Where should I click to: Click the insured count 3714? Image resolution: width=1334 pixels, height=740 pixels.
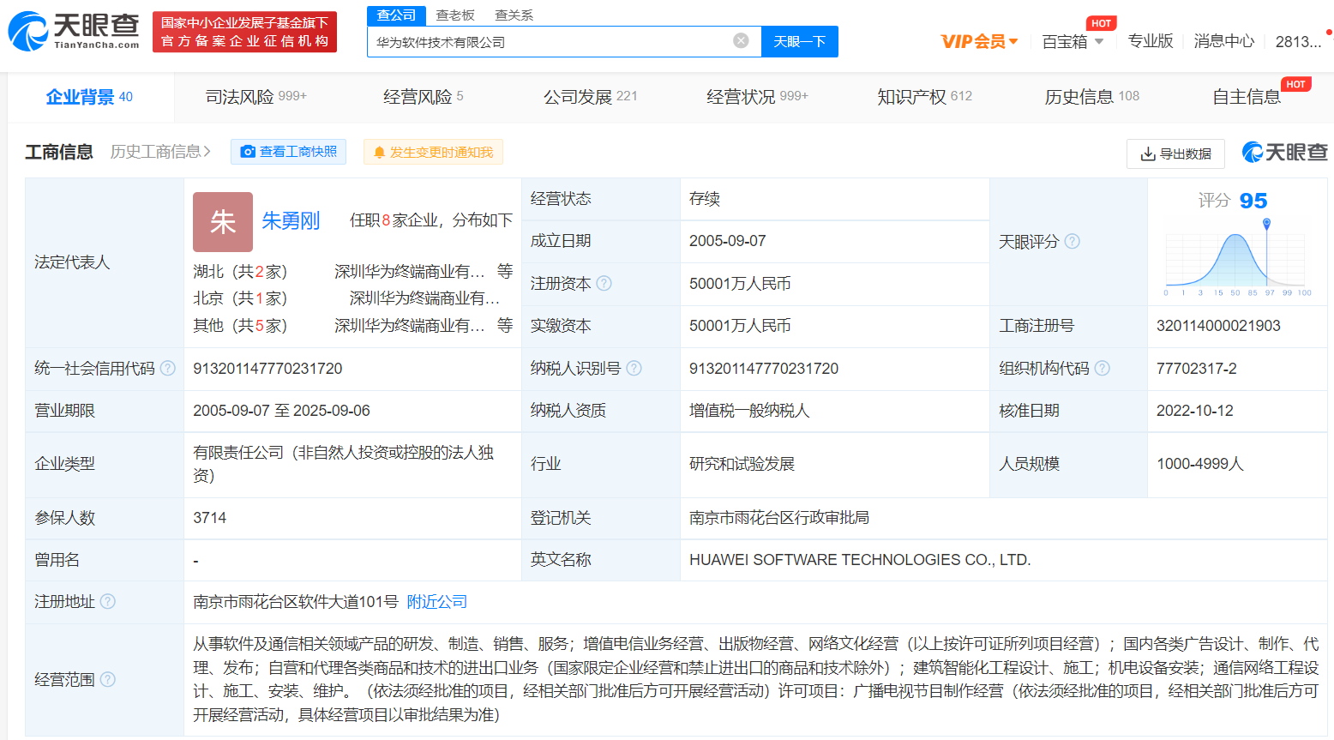(x=210, y=518)
